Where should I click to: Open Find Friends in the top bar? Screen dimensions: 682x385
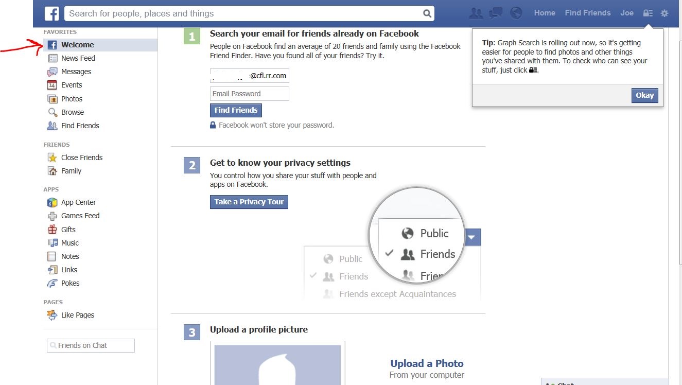[x=588, y=13]
